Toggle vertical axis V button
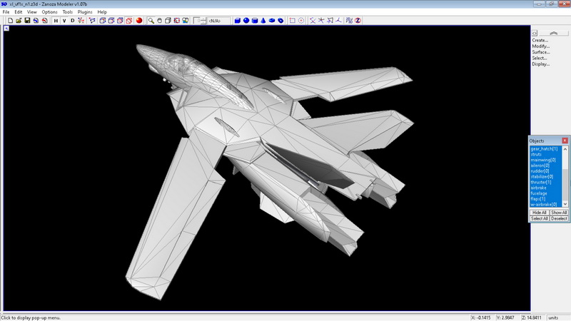This screenshot has width=571, height=321. [x=64, y=21]
